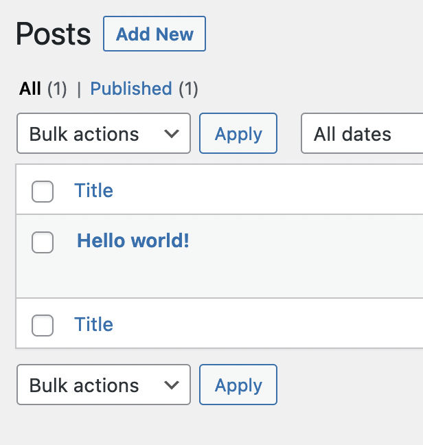Click the Title link in table footer
Screen dimensions: 423x445
93,324
